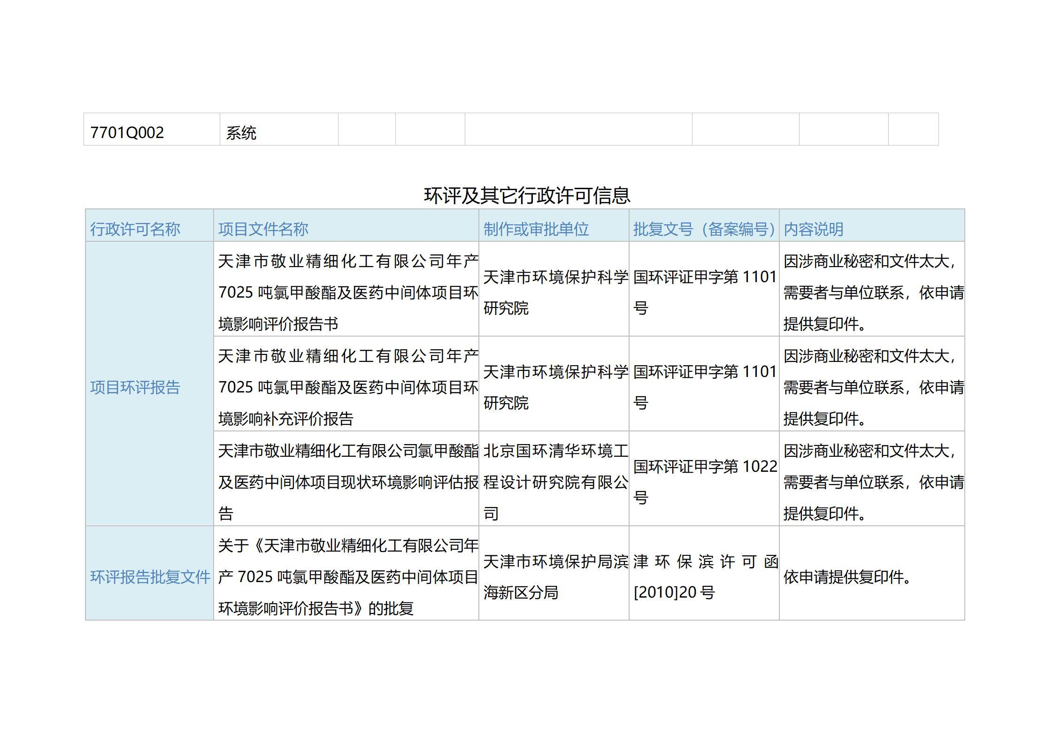Click 天津市环境保护科学研究院 in the first data row
1054x745 pixels.
pyautogui.click(x=556, y=292)
